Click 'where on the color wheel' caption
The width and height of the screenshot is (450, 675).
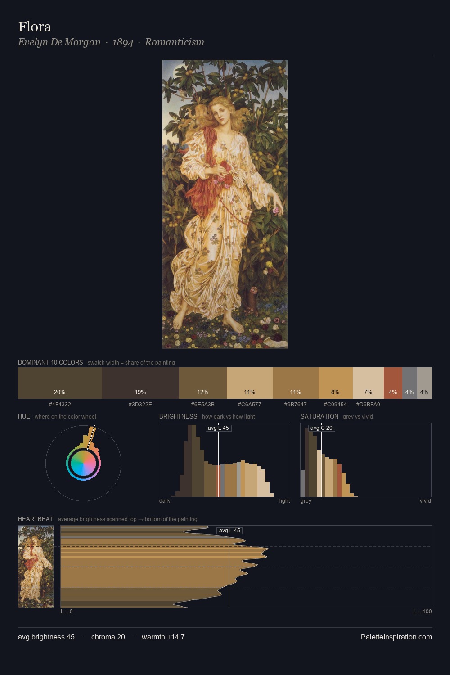[65, 417]
